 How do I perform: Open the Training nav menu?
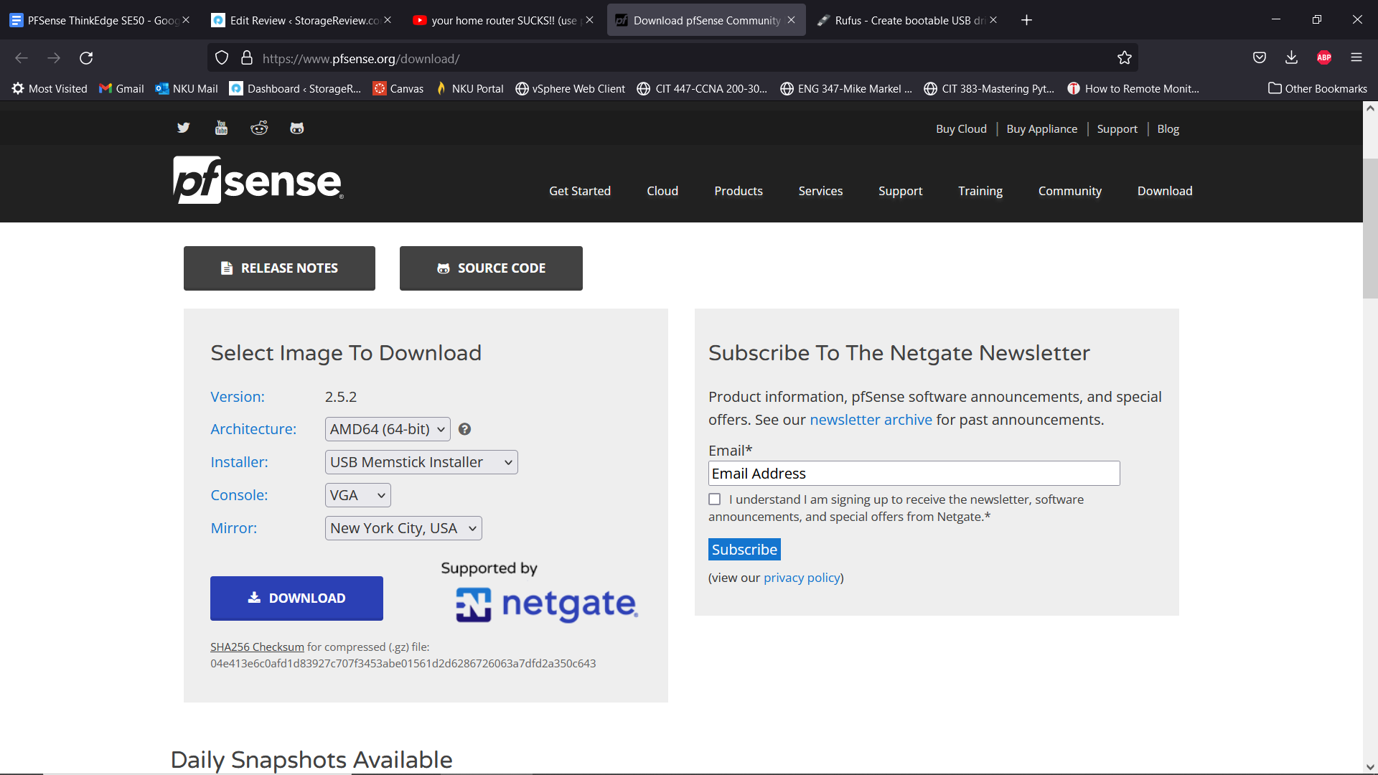tap(980, 191)
